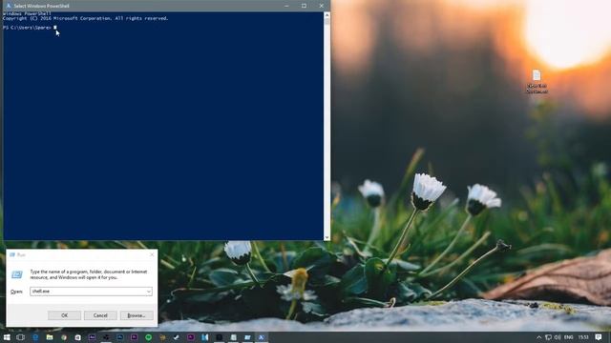This screenshot has width=611, height=343.
Task: Open Steam from the taskbar
Action: tap(177, 337)
